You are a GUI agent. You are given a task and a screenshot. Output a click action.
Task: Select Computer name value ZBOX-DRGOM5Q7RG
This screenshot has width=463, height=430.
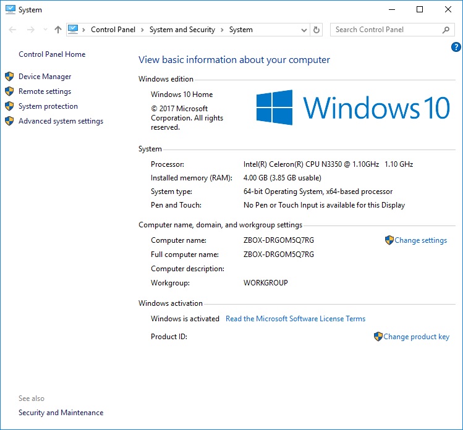(279, 240)
